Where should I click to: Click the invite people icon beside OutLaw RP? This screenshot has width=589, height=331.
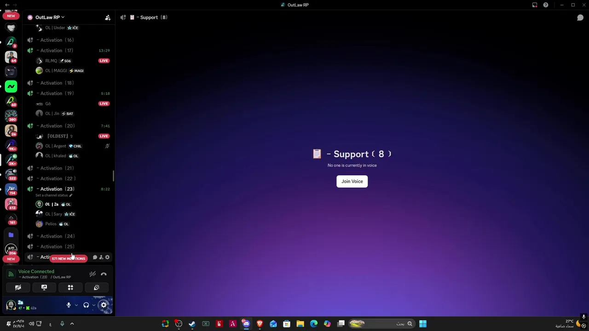pos(108,17)
